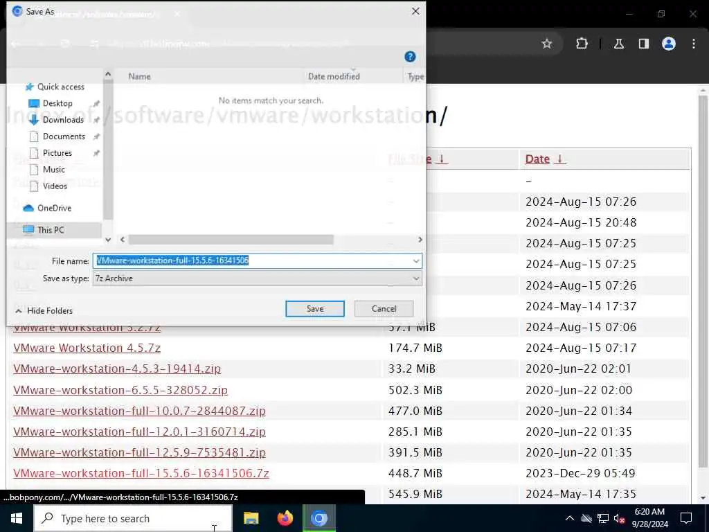Download VMware-workstation-full-15.5.6-16341506.7z
The height and width of the screenshot is (532, 709).
pos(141,473)
